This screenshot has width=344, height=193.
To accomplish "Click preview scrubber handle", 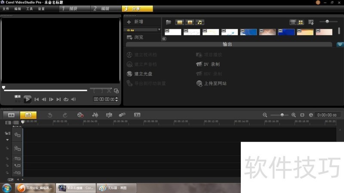I will (x=3, y=87).
